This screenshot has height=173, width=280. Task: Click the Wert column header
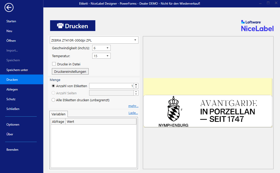tap(101, 121)
